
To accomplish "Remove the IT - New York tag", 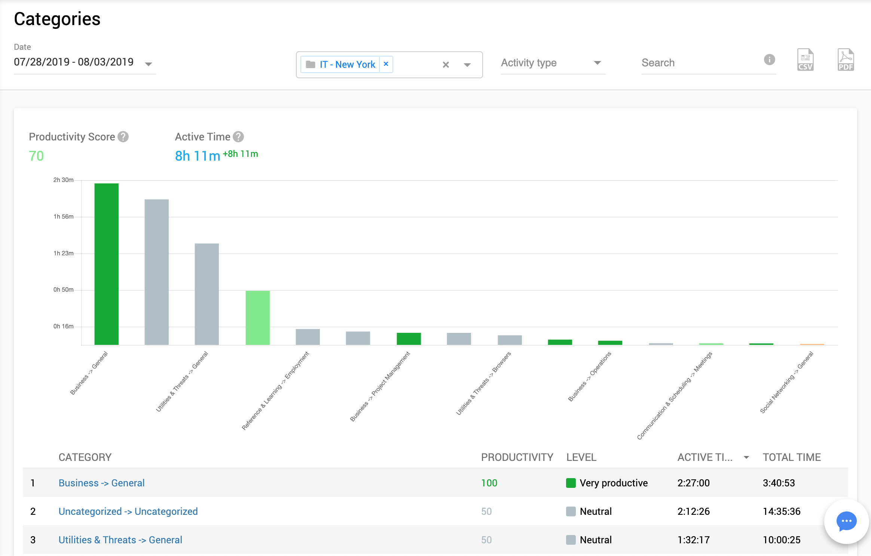I will tap(386, 64).
